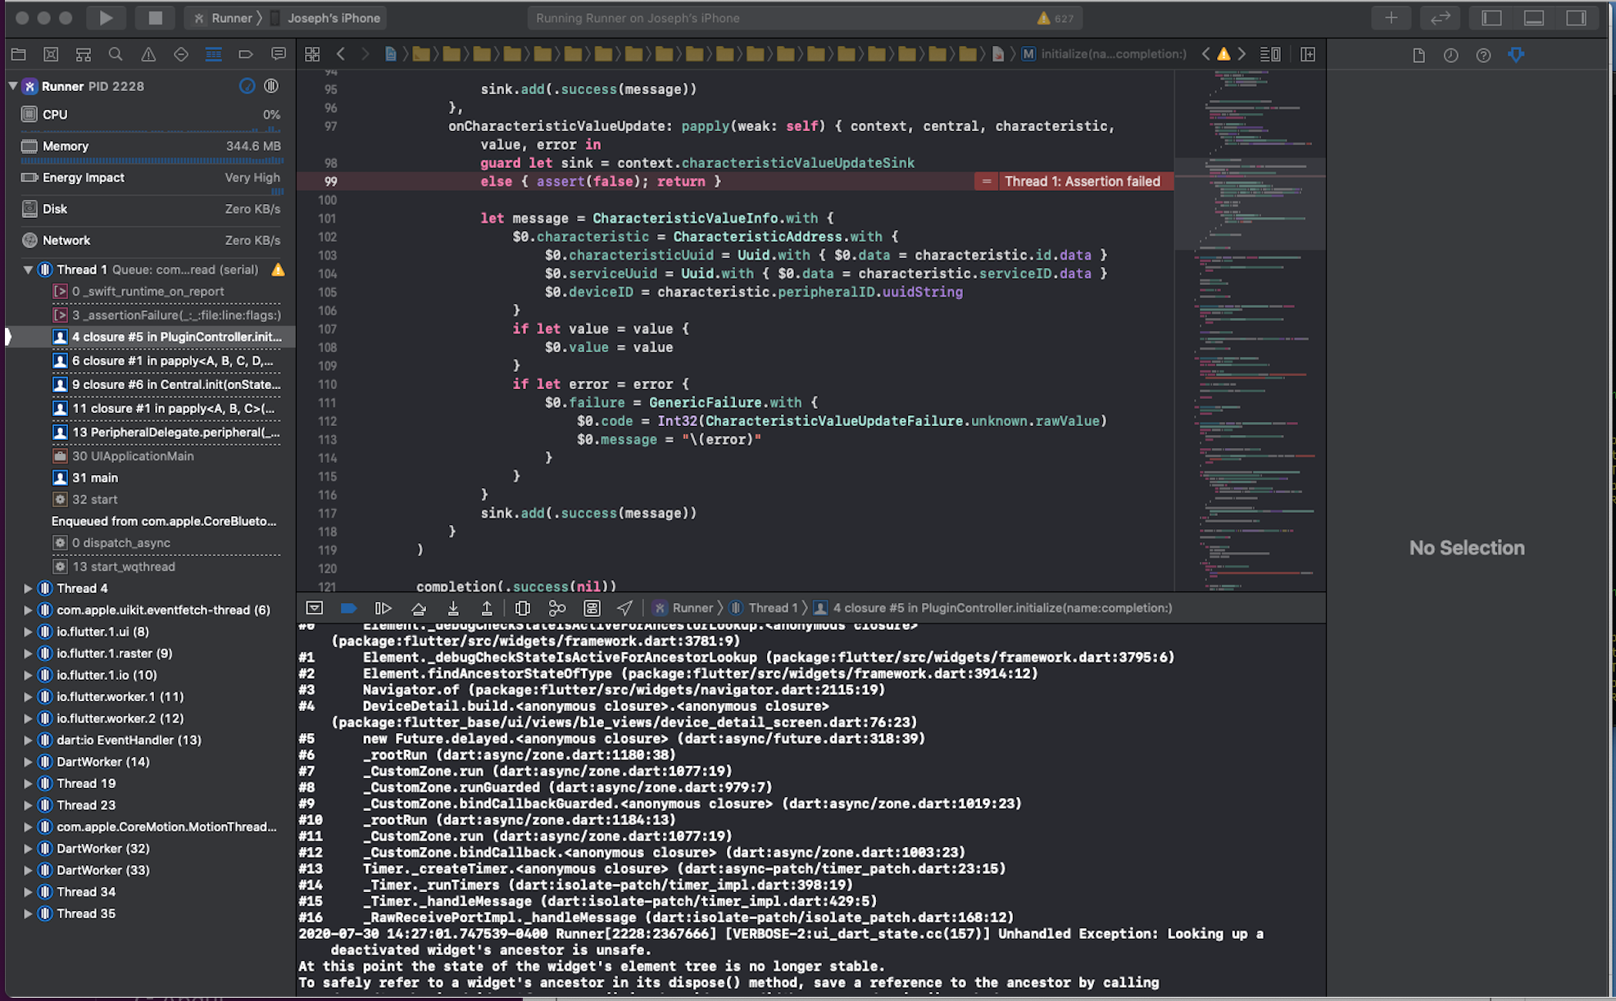Expand Thread 4 in the navigator
Image resolution: width=1616 pixels, height=1001 pixels.
pyautogui.click(x=27, y=588)
